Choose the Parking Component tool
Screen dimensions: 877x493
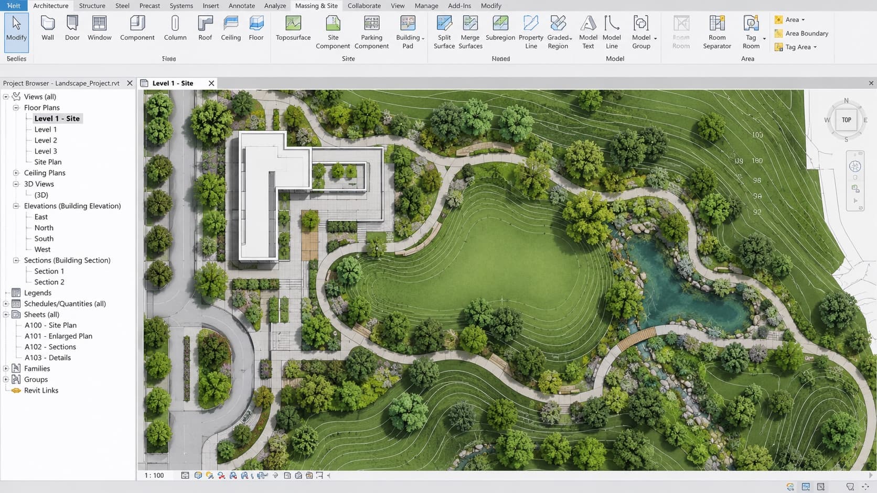click(x=371, y=32)
